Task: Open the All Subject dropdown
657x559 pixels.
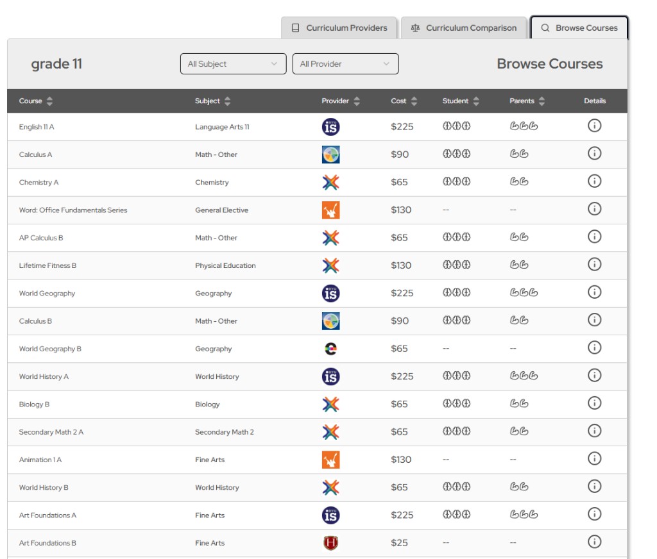Action: point(234,63)
